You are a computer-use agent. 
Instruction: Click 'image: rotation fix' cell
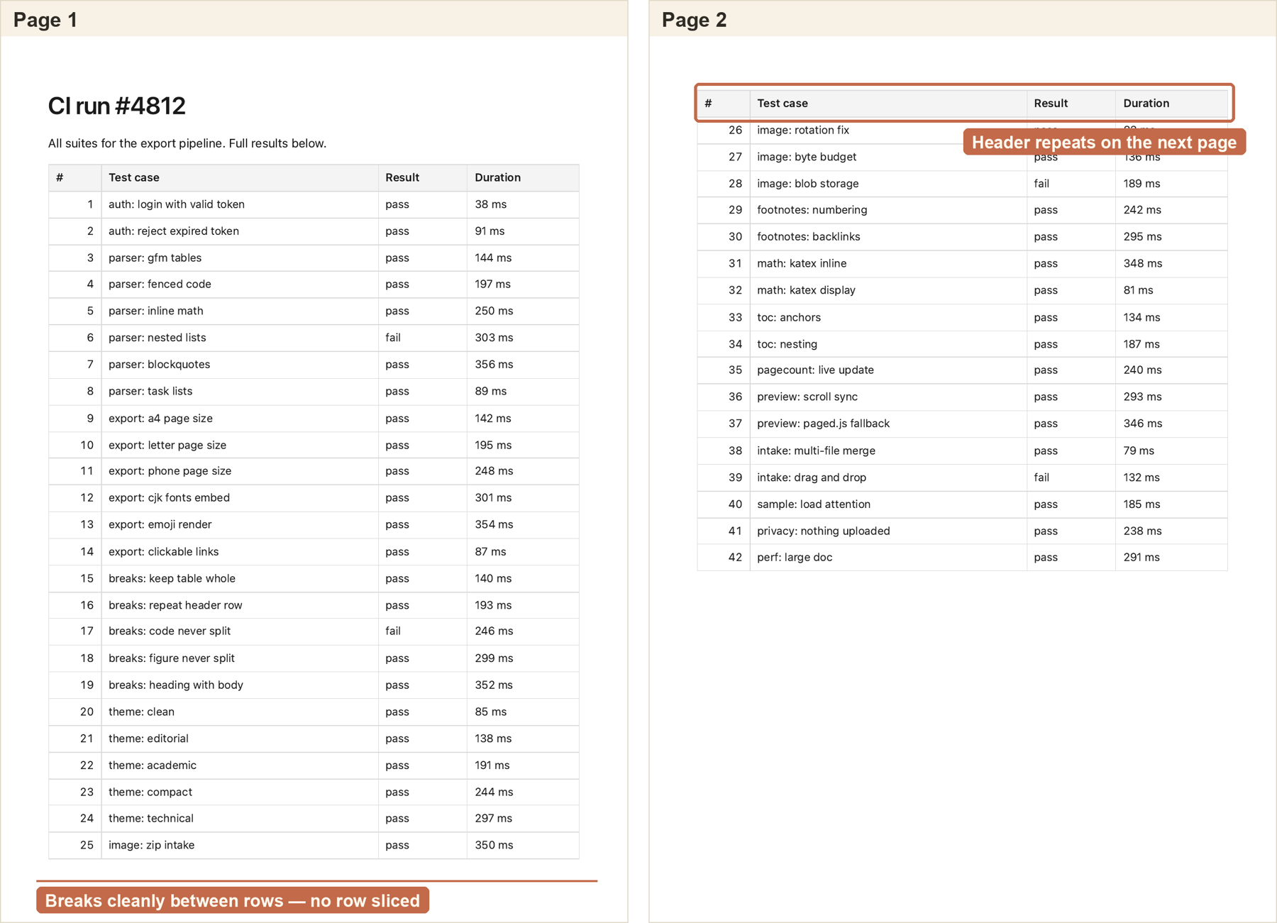pyautogui.click(x=888, y=131)
